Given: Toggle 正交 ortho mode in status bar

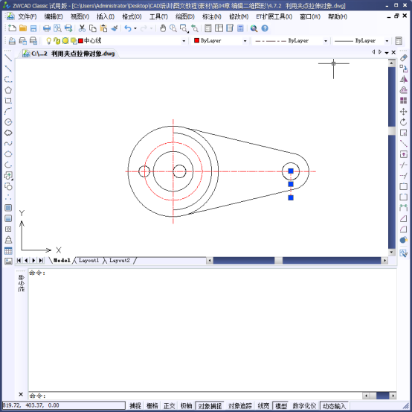Looking at the screenshot, I should point(170,406).
